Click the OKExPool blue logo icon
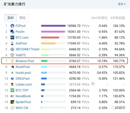 (12, 78)
